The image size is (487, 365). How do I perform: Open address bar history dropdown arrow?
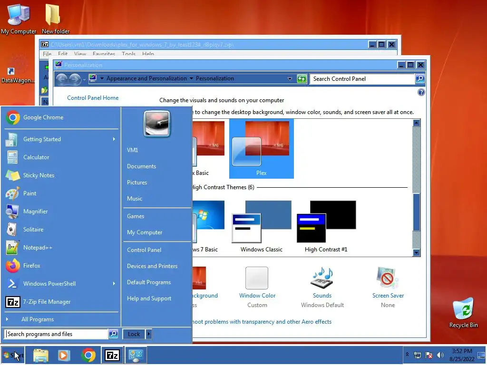(x=290, y=79)
